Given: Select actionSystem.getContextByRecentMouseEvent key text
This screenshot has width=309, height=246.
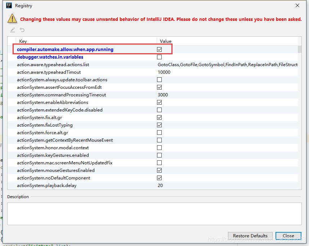Looking at the screenshot, I should click(x=65, y=140).
